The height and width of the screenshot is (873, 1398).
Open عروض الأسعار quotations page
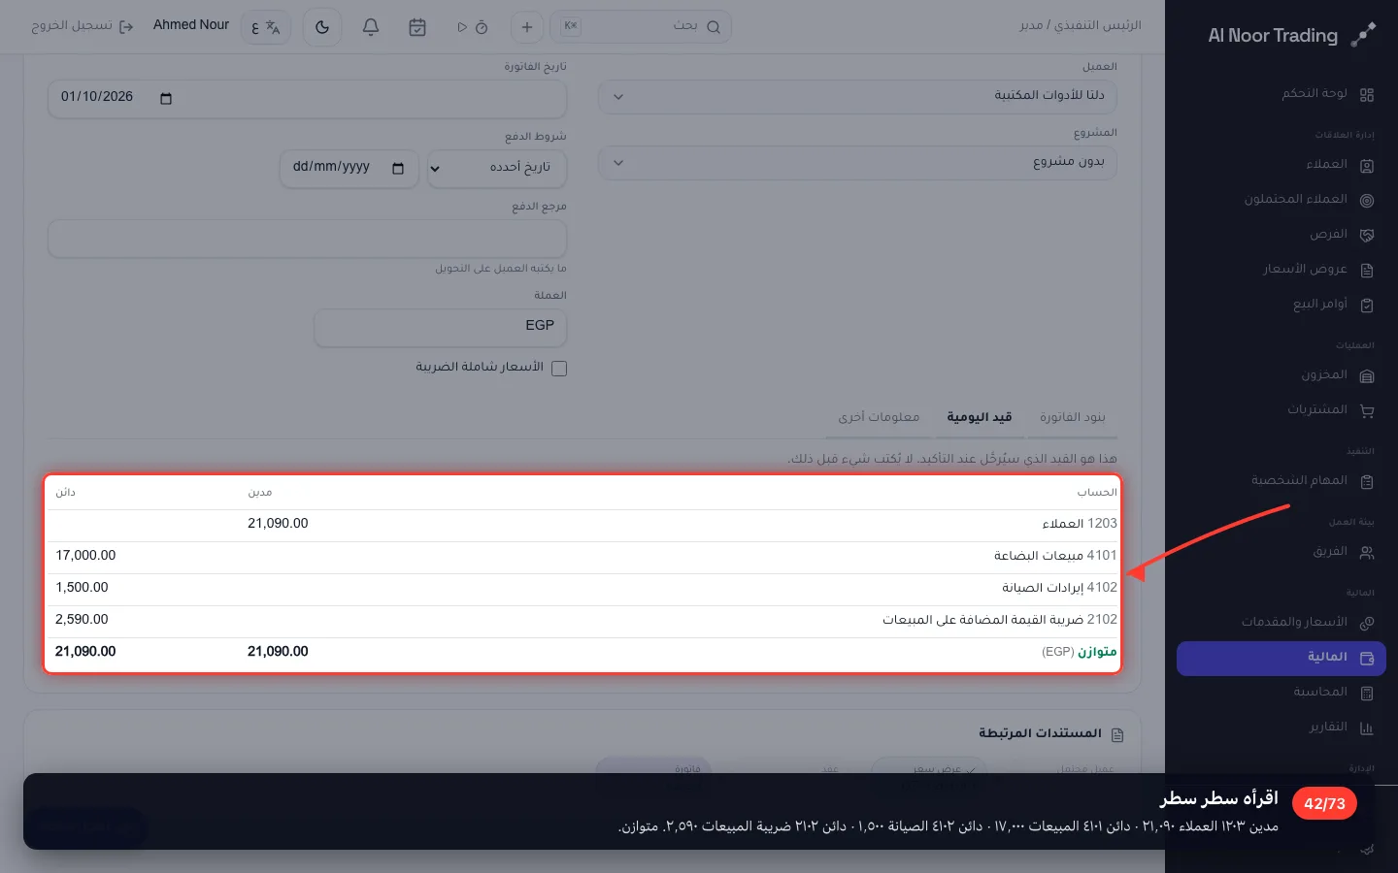point(1281,270)
